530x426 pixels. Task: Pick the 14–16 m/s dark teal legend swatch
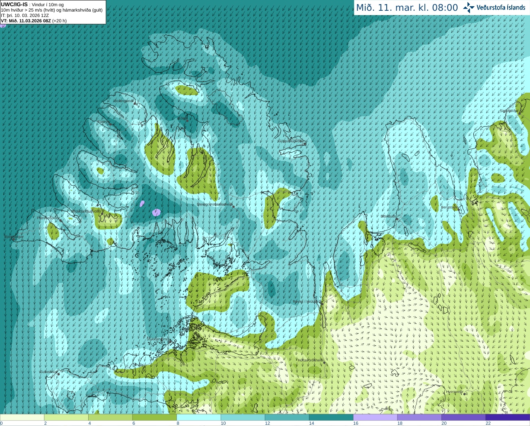pyautogui.click(x=331, y=417)
